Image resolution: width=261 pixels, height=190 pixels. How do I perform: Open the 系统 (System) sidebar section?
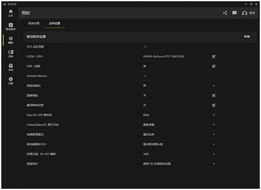[x=11, y=54]
